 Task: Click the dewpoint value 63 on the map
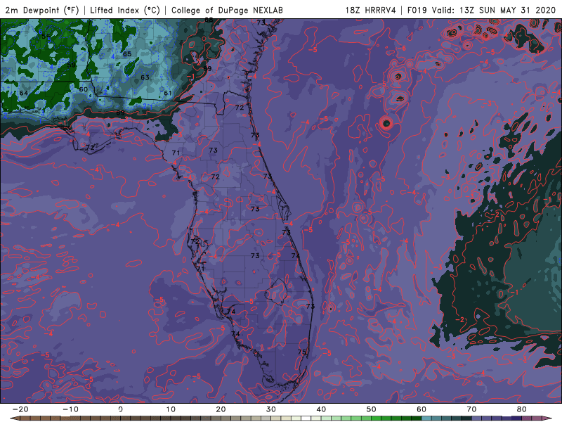point(145,77)
